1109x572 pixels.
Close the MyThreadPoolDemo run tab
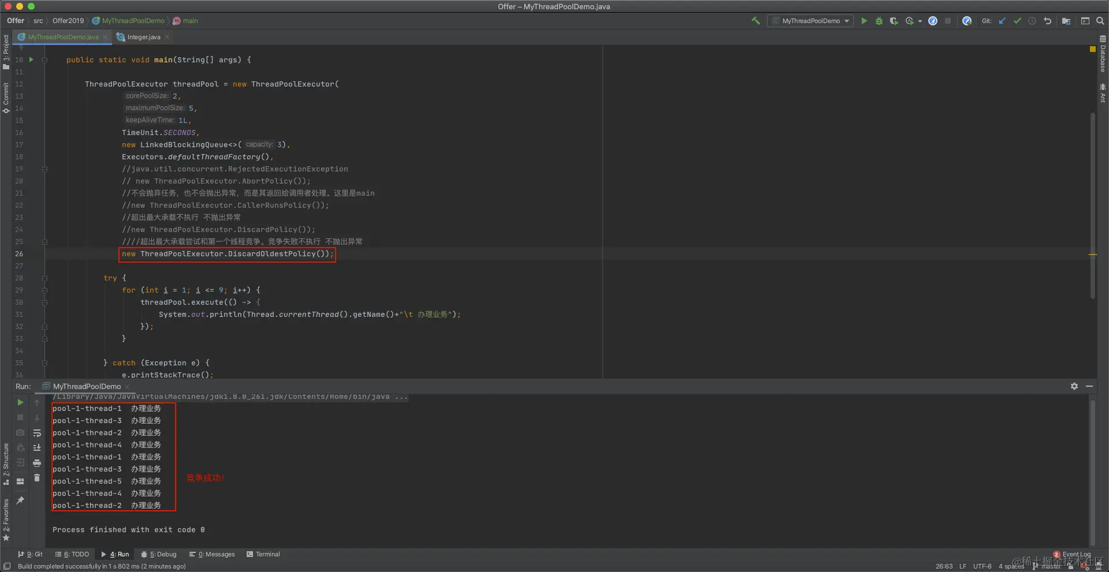click(127, 387)
